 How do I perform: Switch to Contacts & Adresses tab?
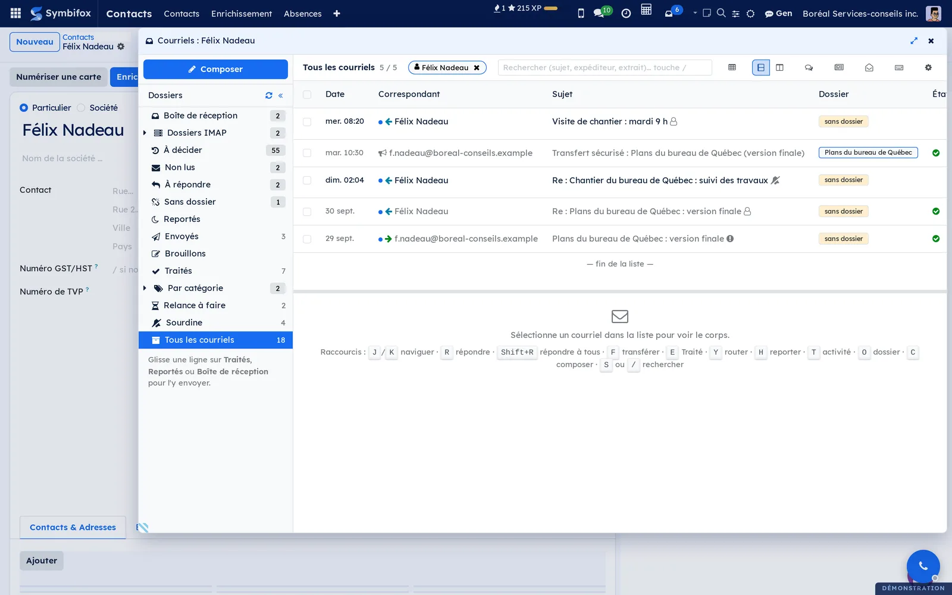73,527
